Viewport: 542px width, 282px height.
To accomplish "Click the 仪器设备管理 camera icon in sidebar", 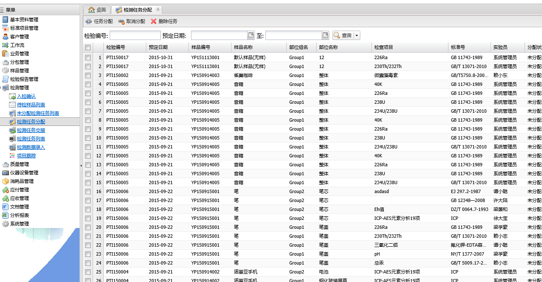I will (x=6, y=173).
